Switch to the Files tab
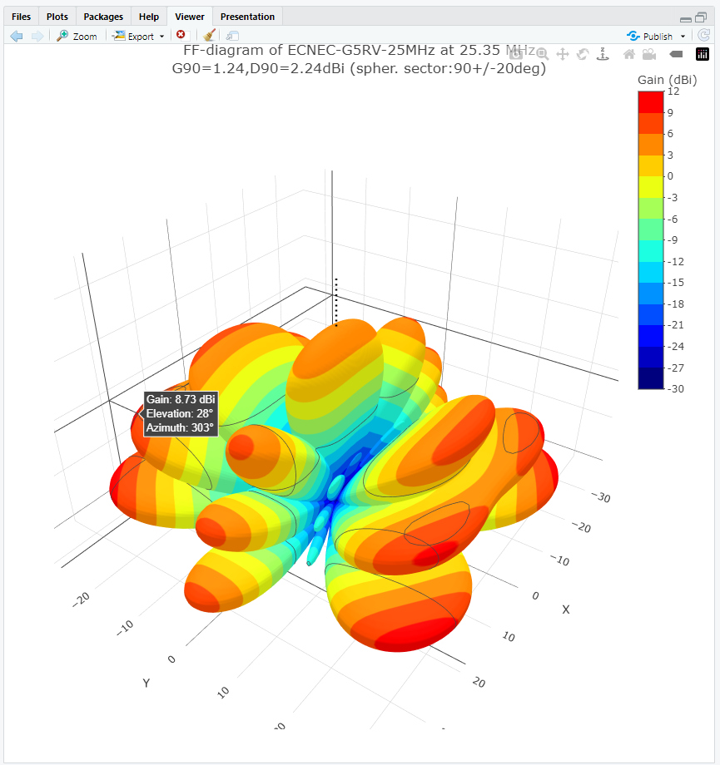The image size is (720, 765). (21, 17)
